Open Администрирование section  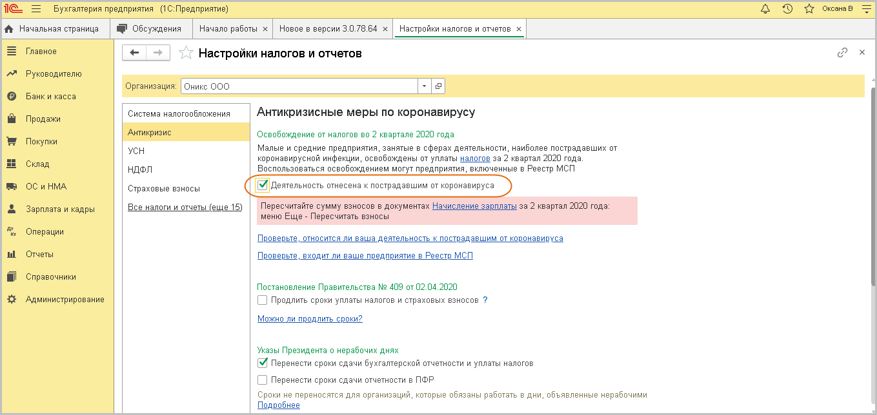[57, 300]
